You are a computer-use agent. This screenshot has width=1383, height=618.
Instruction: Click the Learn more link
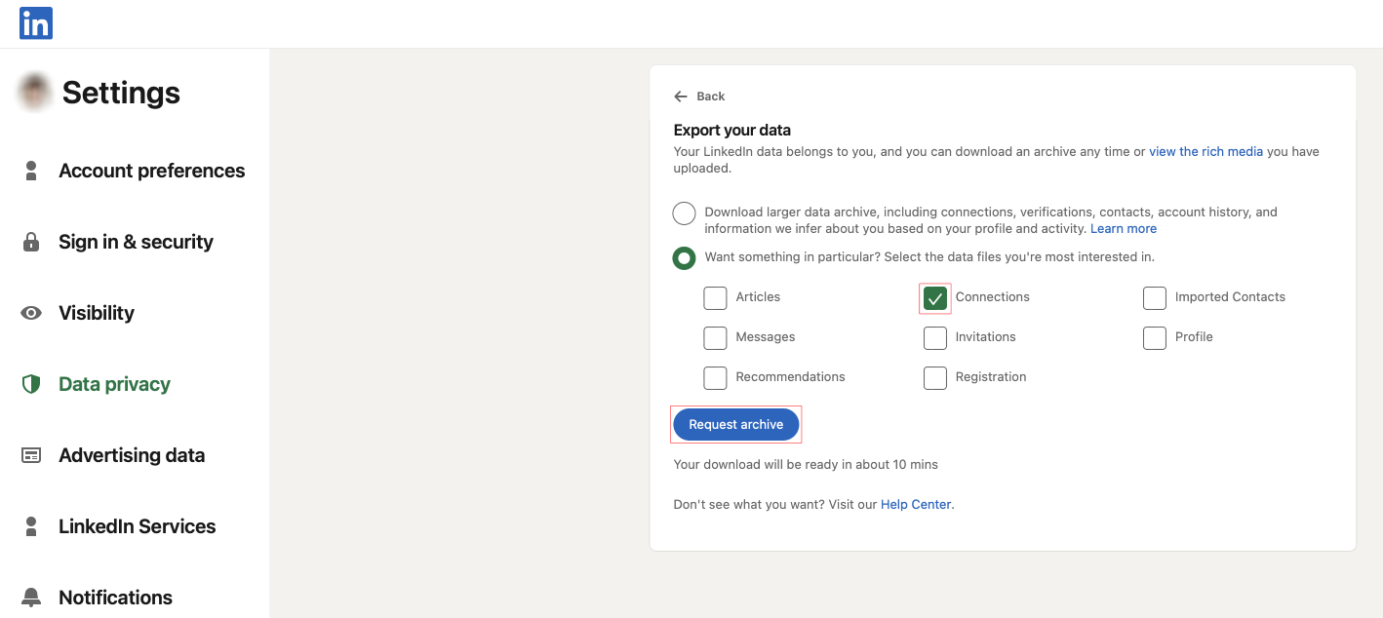point(1123,228)
